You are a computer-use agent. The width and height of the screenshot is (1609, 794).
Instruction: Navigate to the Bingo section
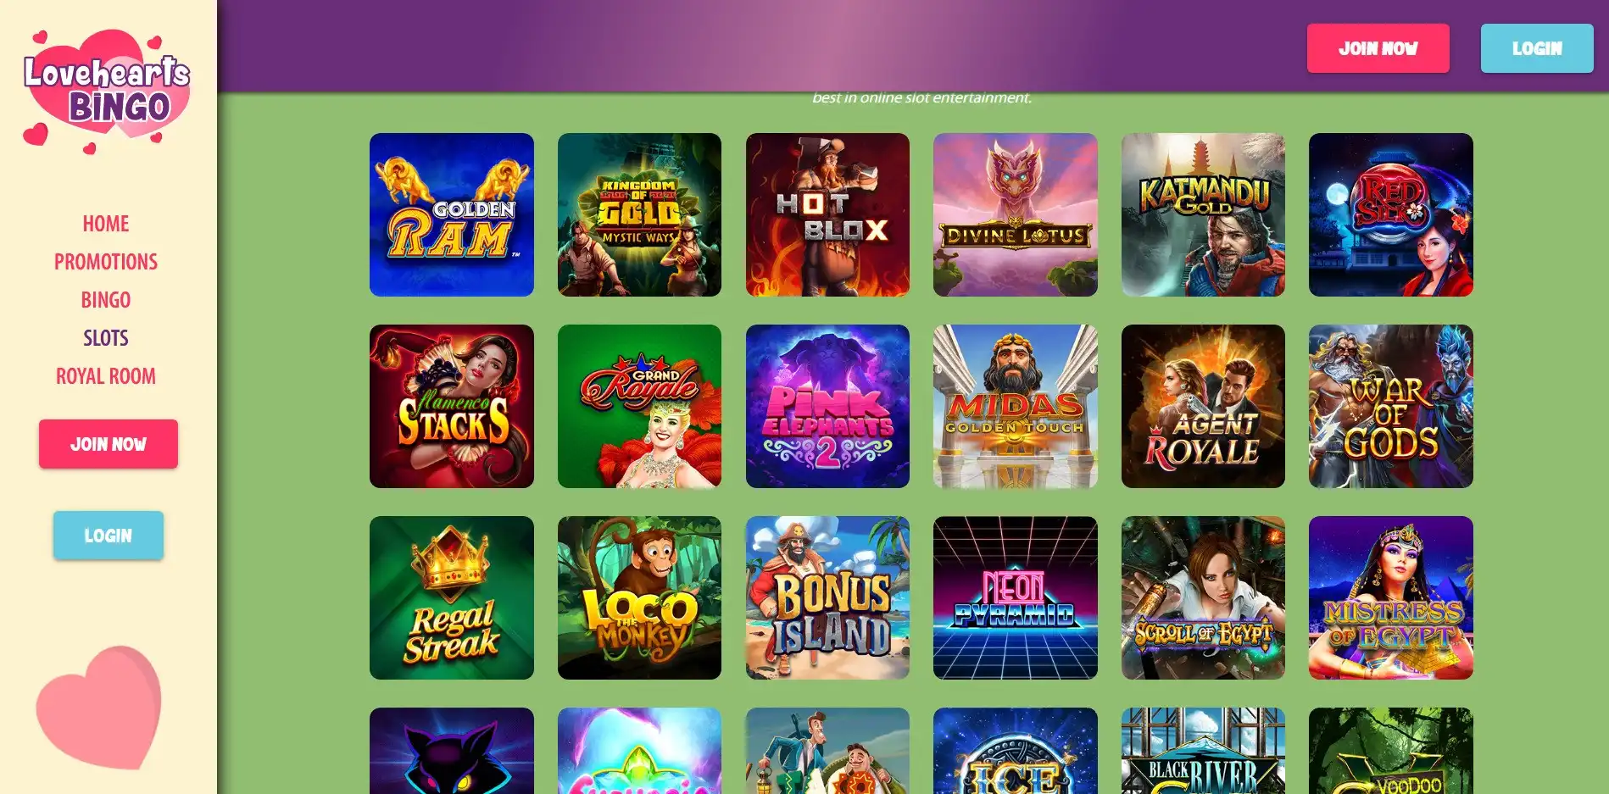click(106, 300)
